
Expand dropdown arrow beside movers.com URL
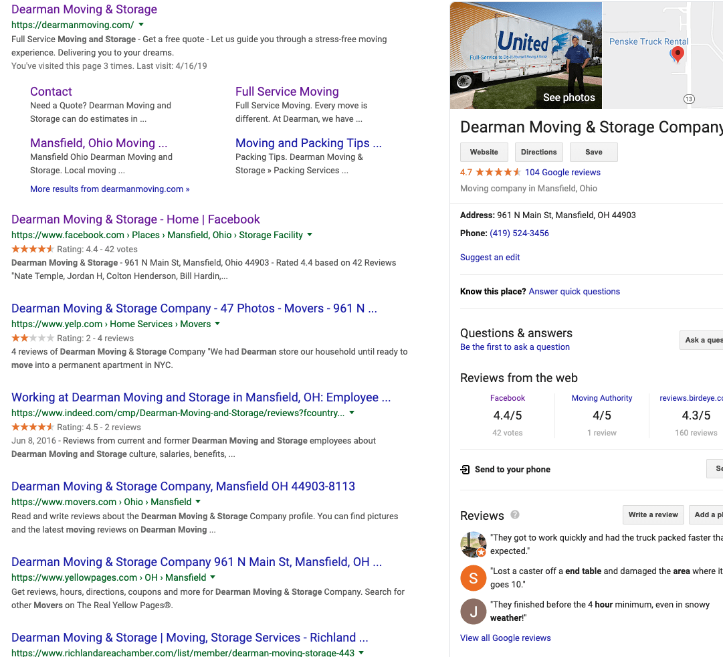coord(198,502)
